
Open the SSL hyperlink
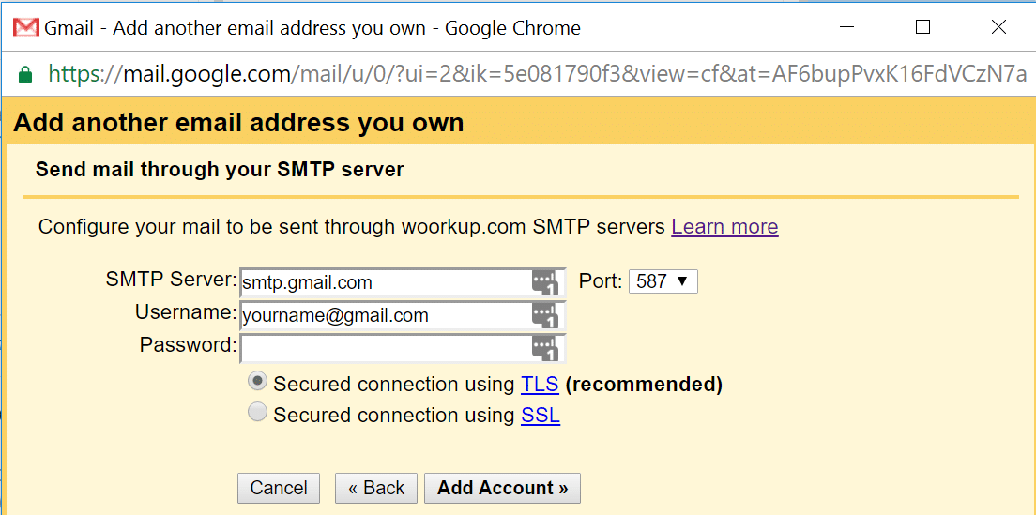pyautogui.click(x=540, y=416)
